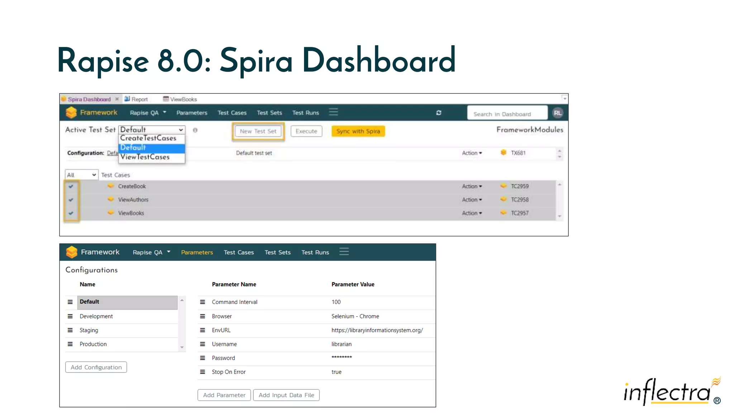Click drag handle for Production configuration
Image resolution: width=734 pixels, height=413 pixels.
click(70, 344)
